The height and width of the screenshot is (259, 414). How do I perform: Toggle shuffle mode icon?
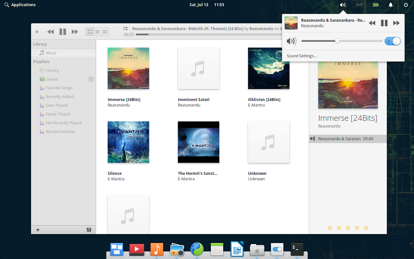point(125,29)
